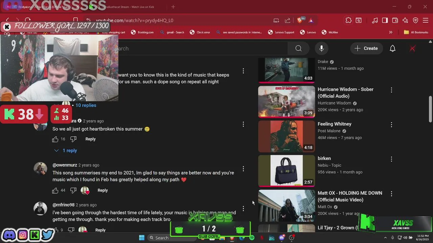
Task: Expand the hidden bookmarks chevron
Action: click(x=391, y=32)
